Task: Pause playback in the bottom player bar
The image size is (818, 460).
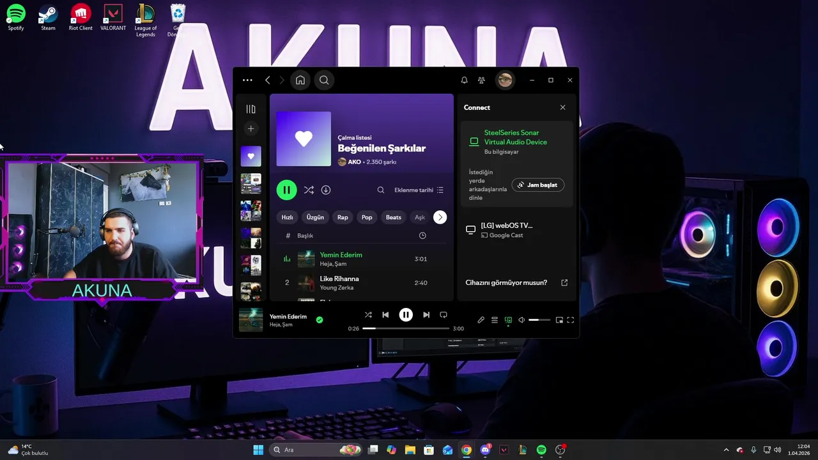Action: point(406,315)
